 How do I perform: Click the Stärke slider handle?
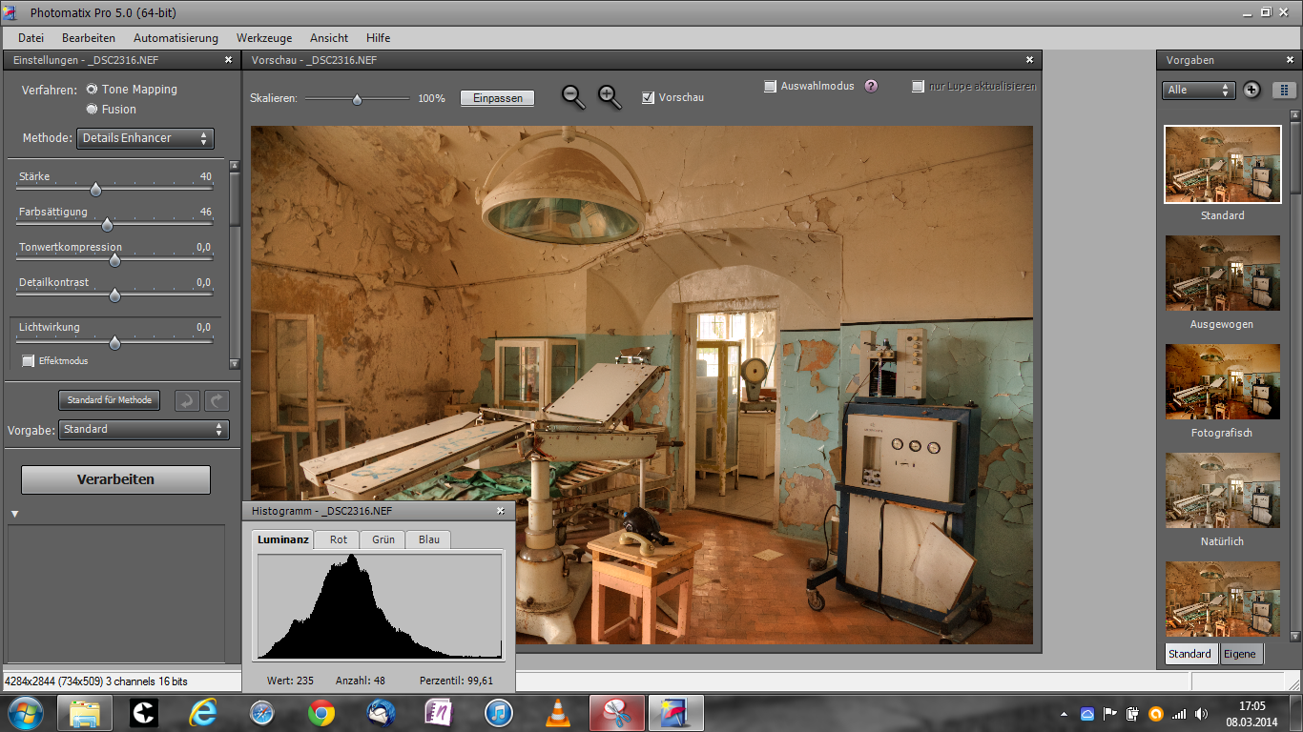pyautogui.click(x=95, y=190)
